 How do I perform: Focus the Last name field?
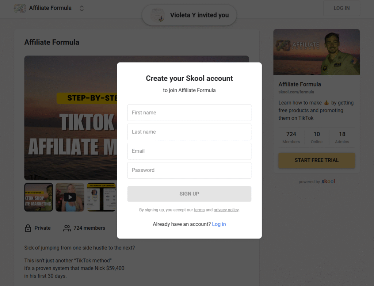(x=189, y=132)
